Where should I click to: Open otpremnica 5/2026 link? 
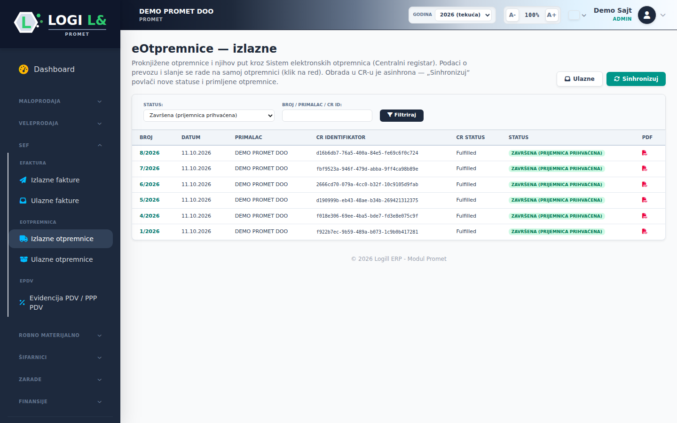[150, 200]
